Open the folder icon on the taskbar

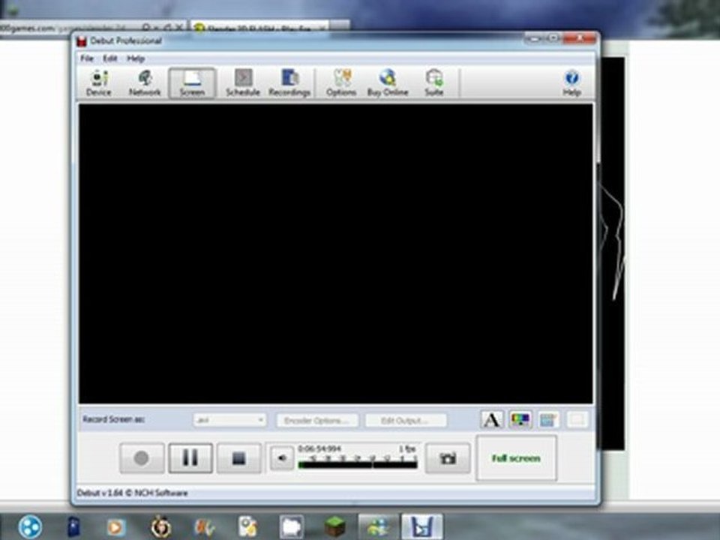[291, 527]
